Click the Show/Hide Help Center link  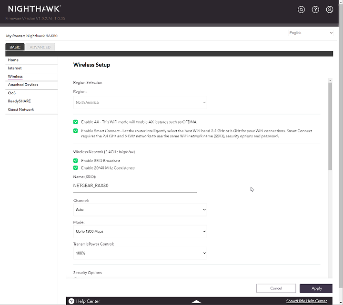click(x=306, y=301)
